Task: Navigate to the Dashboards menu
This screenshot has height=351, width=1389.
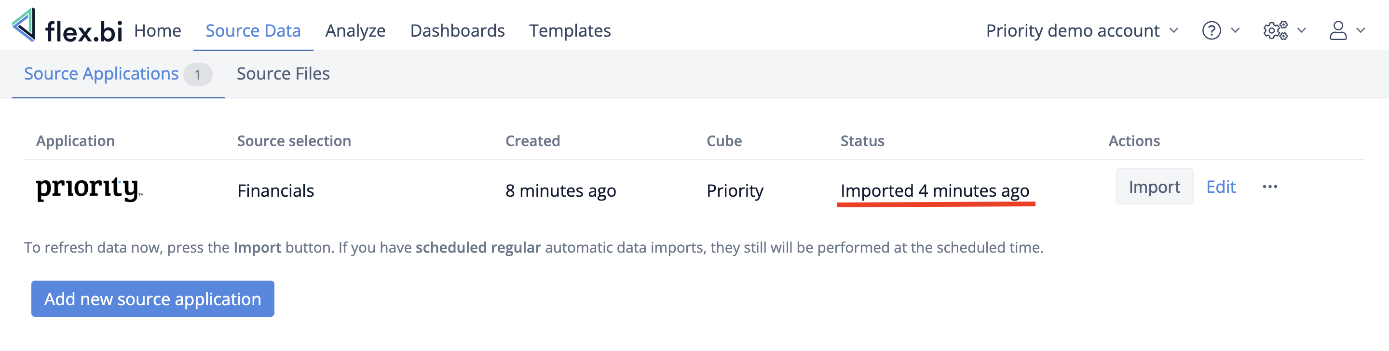Action: click(457, 31)
